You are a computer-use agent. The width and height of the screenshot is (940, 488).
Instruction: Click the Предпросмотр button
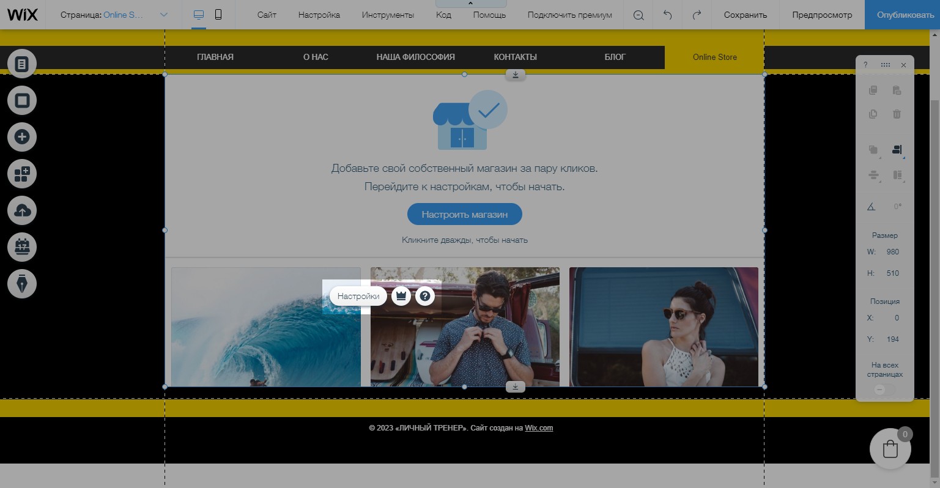(x=822, y=15)
